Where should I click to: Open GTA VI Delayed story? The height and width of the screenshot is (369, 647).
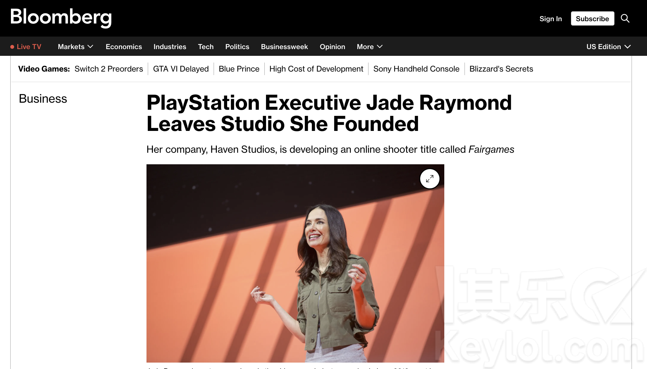pyautogui.click(x=181, y=69)
